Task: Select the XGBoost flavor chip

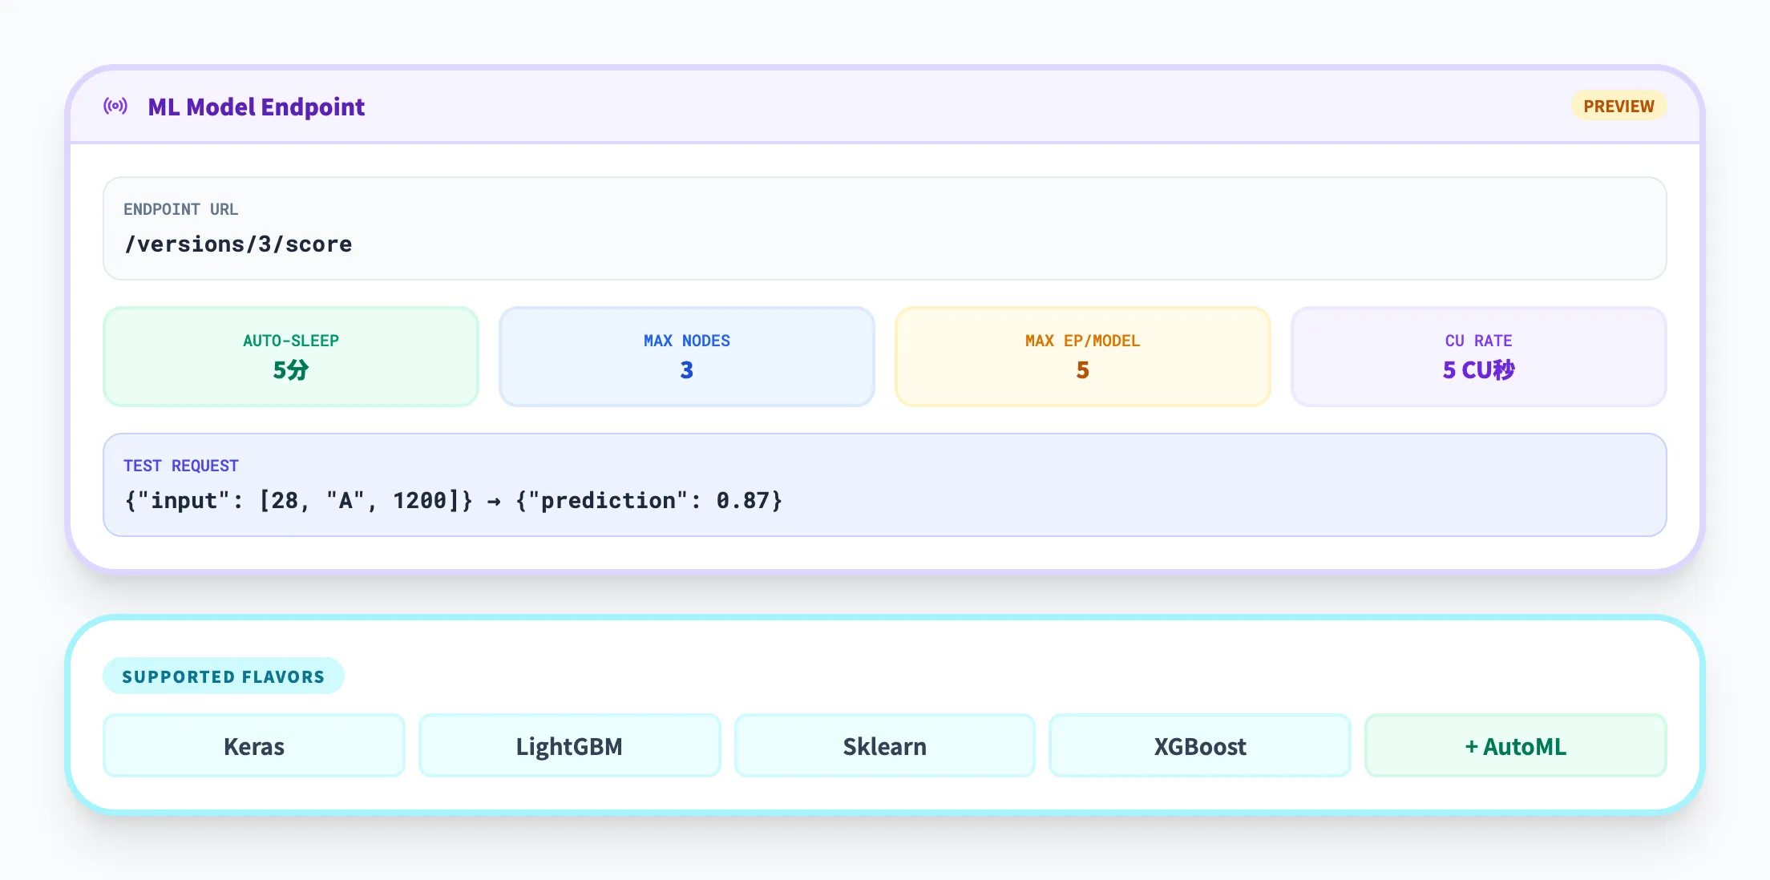Action: point(1199,746)
